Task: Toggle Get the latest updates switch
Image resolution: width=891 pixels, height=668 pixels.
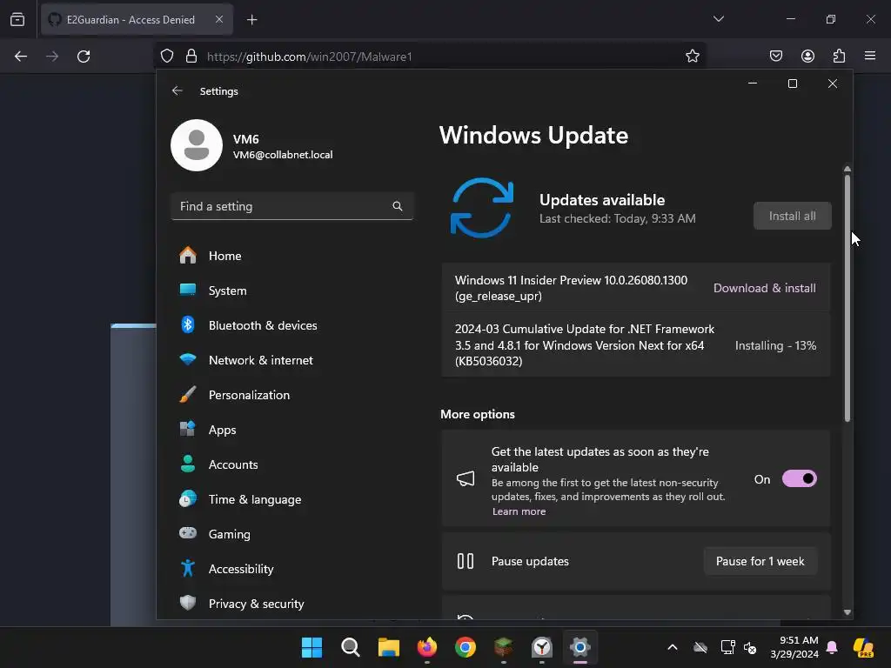Action: pos(800,479)
